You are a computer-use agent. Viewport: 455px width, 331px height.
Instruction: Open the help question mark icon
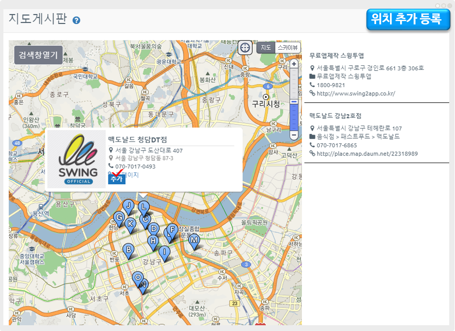point(76,20)
